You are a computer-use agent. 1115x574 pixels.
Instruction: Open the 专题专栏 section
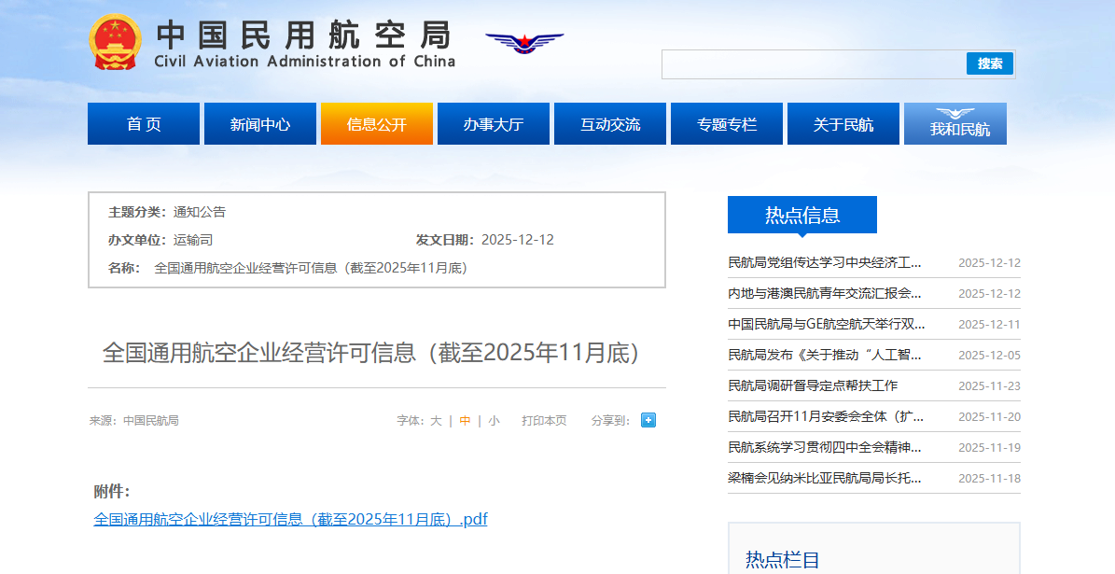pyautogui.click(x=726, y=122)
